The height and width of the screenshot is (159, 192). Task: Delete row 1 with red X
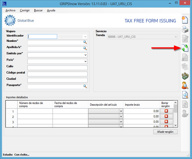(166, 111)
